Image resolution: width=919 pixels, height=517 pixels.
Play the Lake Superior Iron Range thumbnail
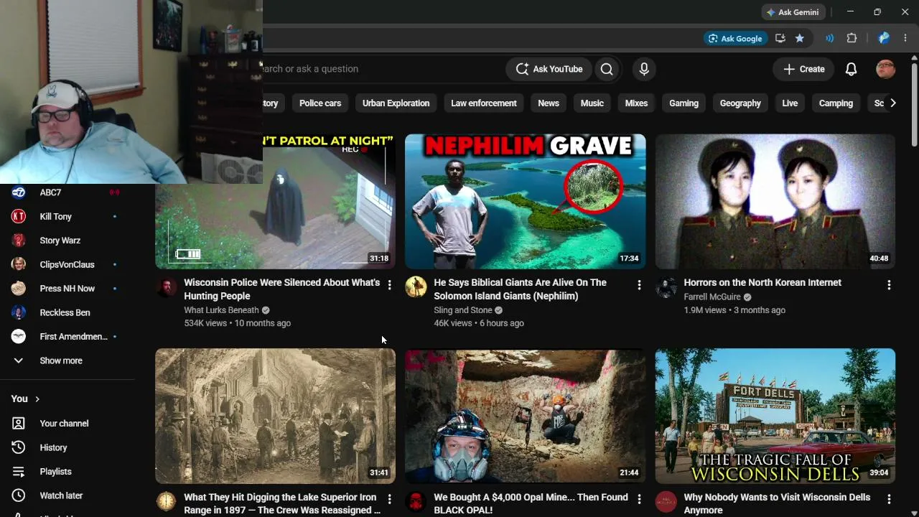click(275, 416)
